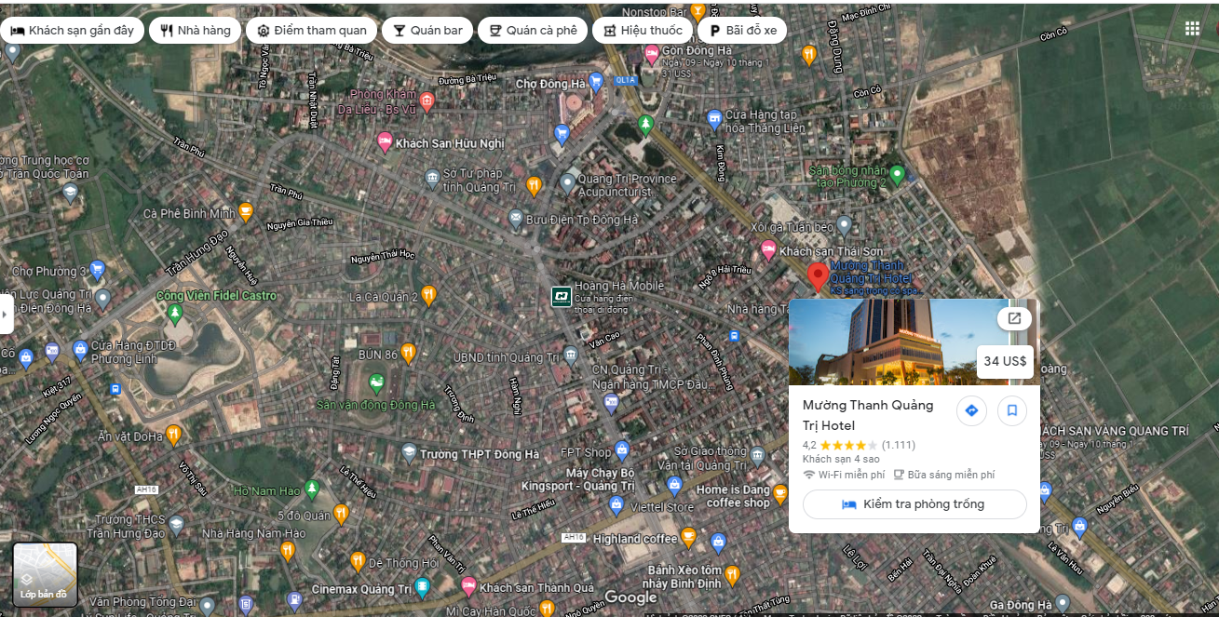Show 'Bãi đỗ xe' parking places
Image resolution: width=1219 pixels, height=617 pixels.
[742, 30]
